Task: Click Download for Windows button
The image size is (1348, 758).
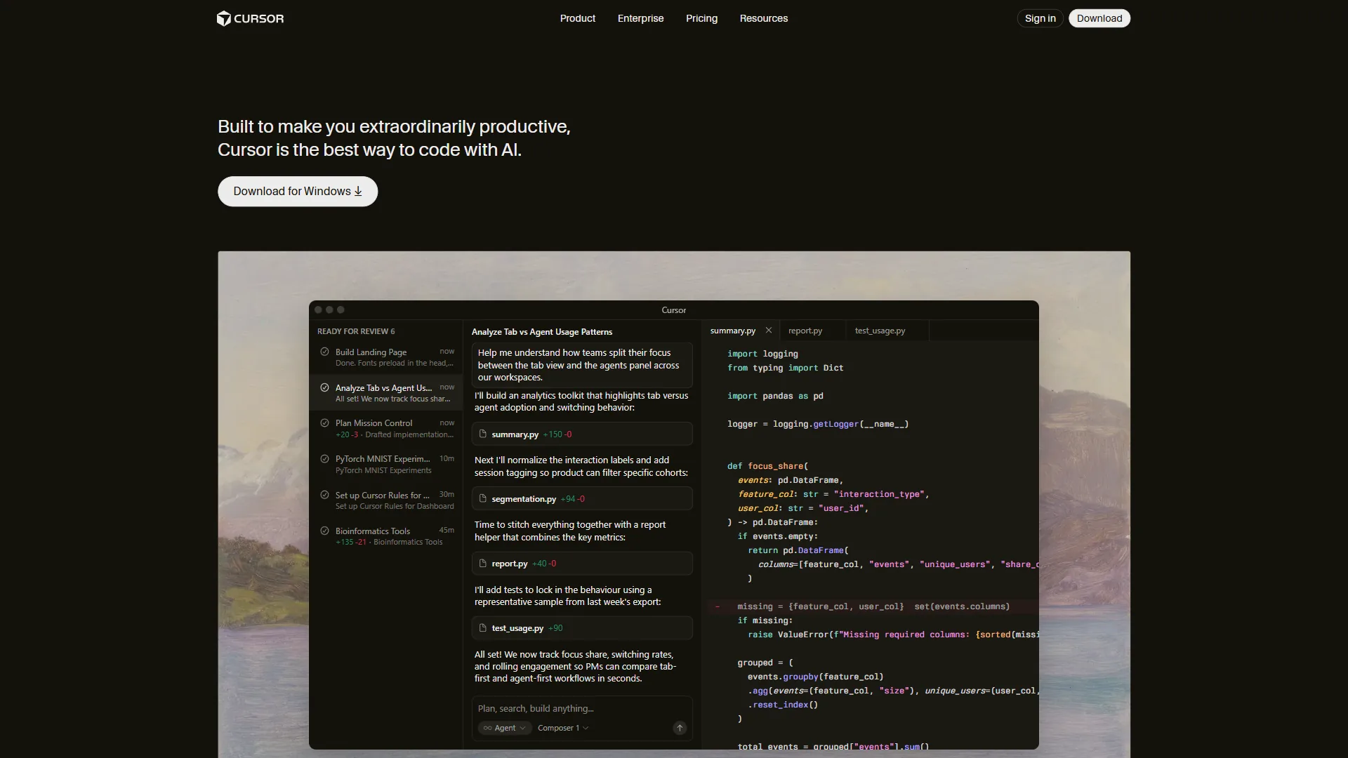Action: tap(298, 191)
